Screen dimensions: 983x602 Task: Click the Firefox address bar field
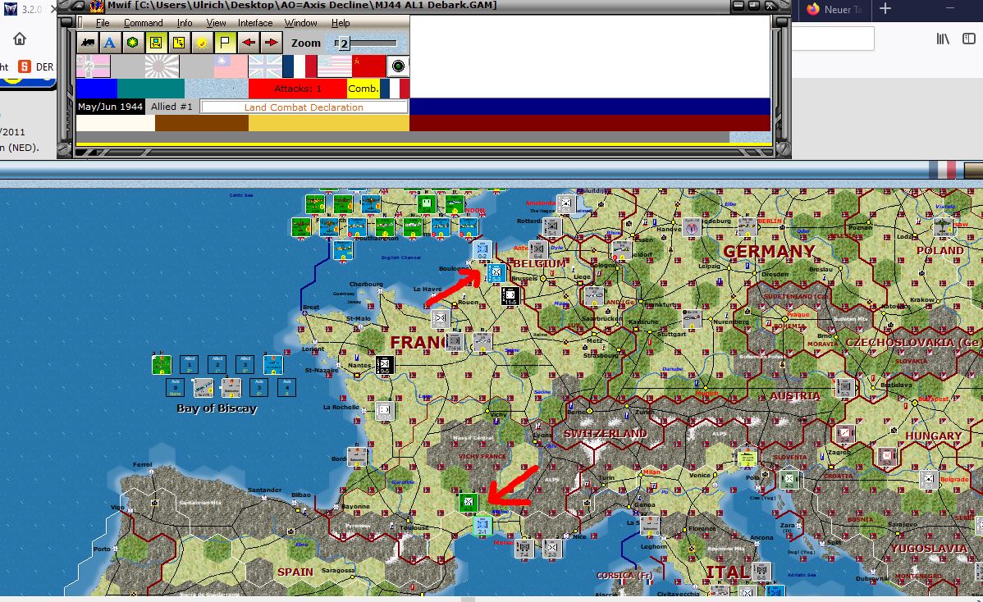[833, 39]
